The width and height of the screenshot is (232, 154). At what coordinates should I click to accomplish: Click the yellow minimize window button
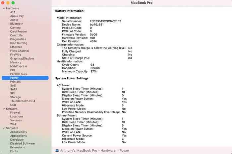pyautogui.click(x=8, y=3)
